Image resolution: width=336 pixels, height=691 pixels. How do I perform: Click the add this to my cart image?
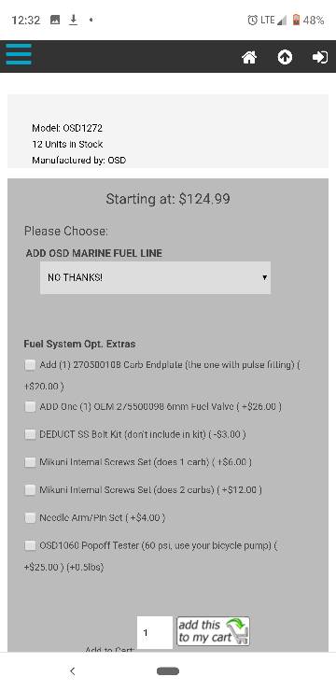pyautogui.click(x=213, y=631)
